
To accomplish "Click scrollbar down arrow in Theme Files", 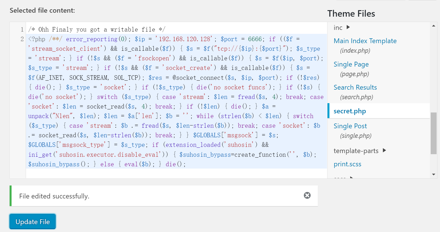I will [434, 174].
